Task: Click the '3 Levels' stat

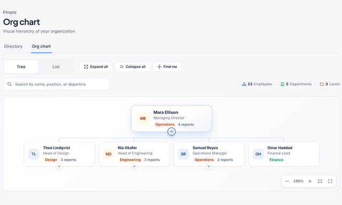Action: coord(330,84)
